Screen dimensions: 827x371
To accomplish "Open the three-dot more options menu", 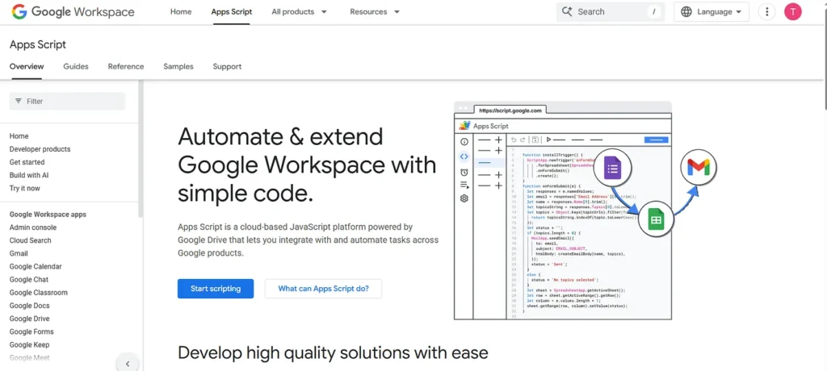I will click(767, 11).
